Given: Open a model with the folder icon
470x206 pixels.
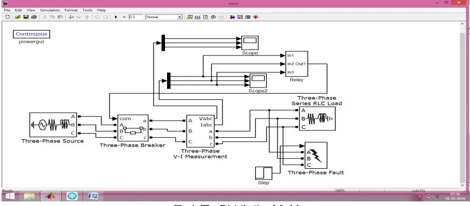Looking at the screenshot, I should coord(18,17).
